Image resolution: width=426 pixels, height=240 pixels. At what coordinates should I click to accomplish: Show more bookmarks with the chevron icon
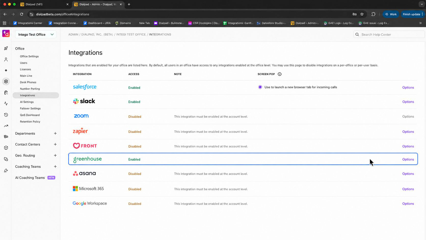420,23
